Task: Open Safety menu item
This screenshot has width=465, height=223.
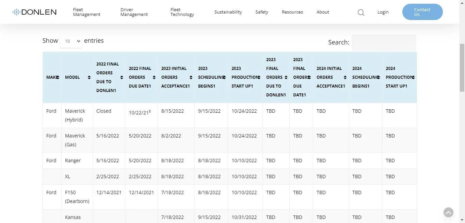Action: (262, 12)
